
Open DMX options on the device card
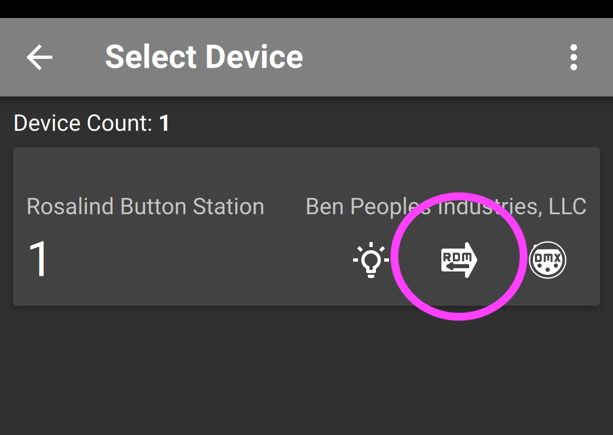(x=547, y=260)
